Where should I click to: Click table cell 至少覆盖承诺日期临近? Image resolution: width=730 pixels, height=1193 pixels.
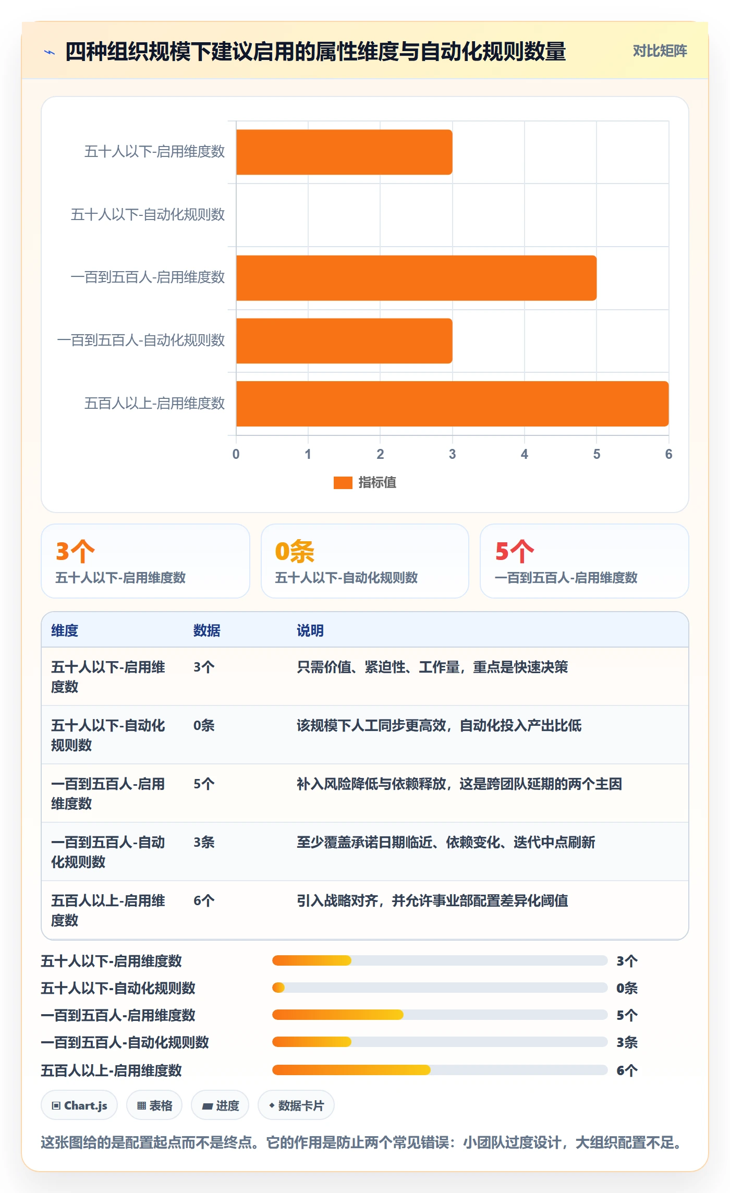point(446,842)
